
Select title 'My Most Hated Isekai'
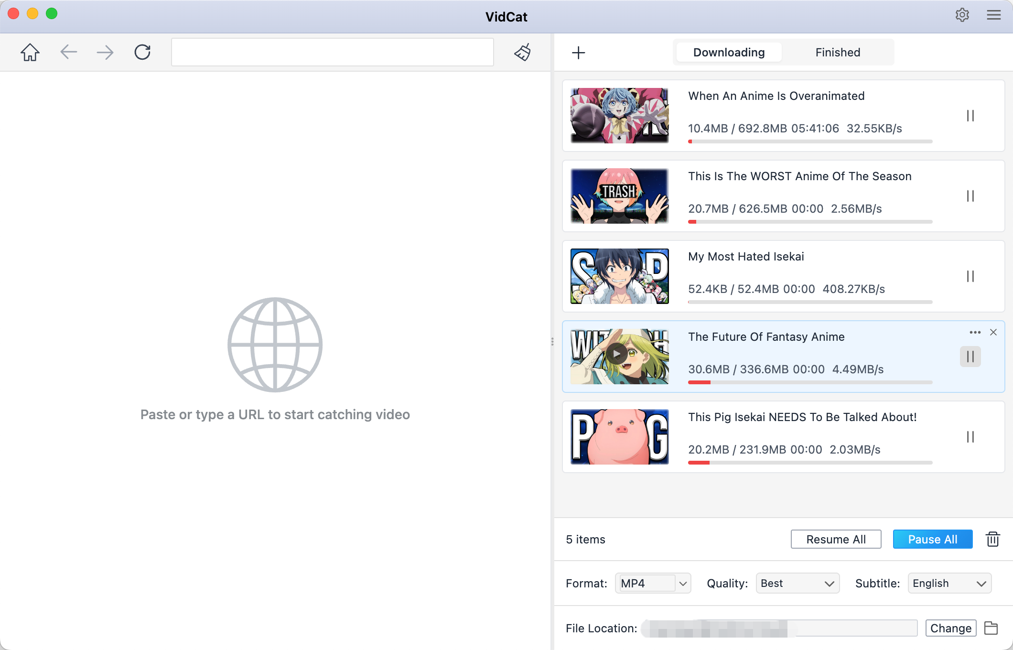[746, 257]
